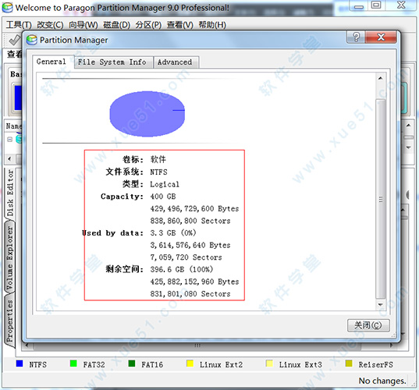Click the usage pie chart
Viewport: 419px width, 390px height.
click(x=147, y=114)
